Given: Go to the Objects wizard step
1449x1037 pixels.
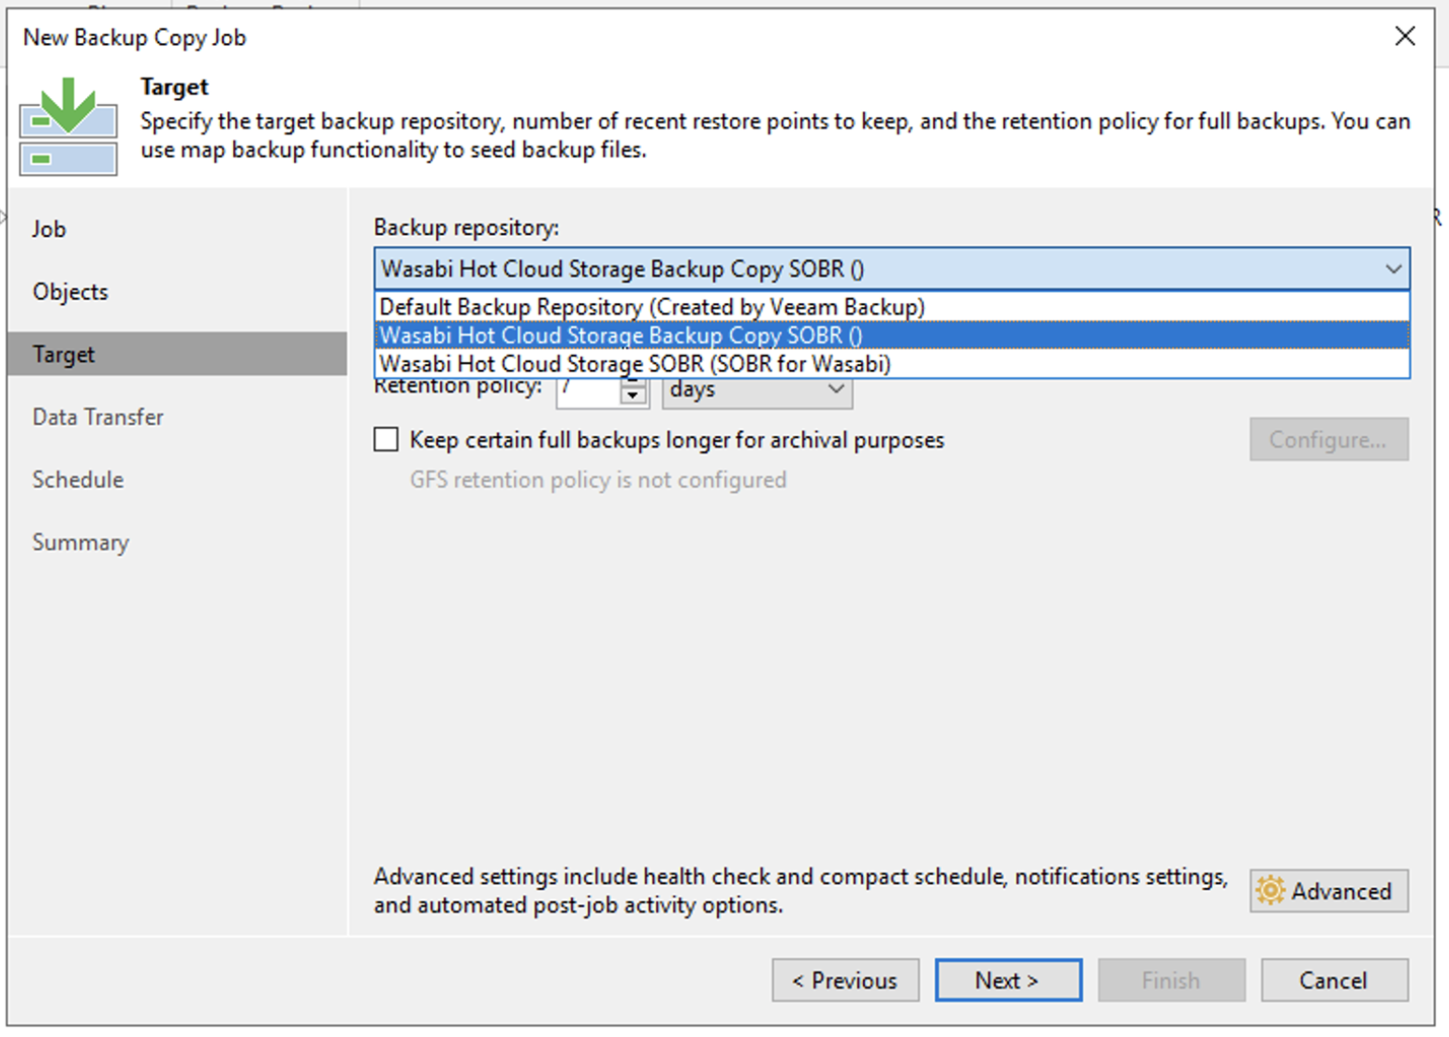Looking at the screenshot, I should (70, 292).
